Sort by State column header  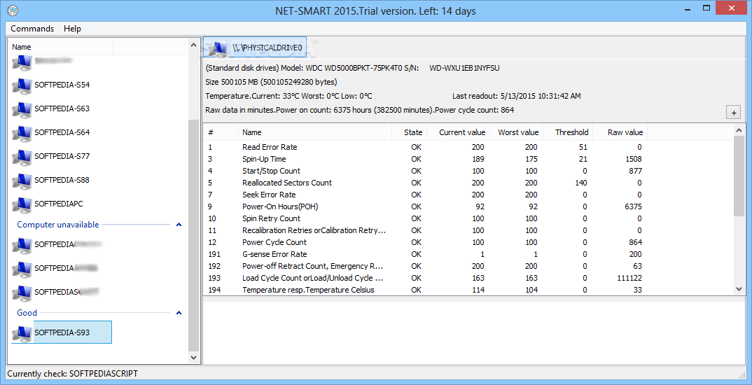click(x=409, y=132)
